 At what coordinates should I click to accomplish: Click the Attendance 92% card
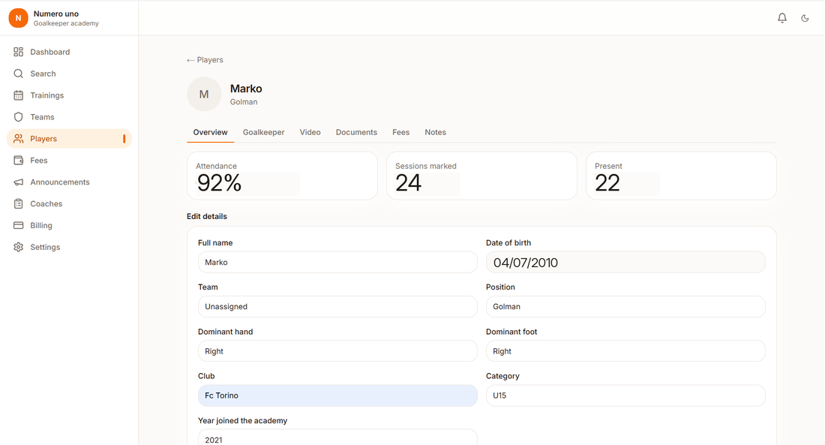283,176
